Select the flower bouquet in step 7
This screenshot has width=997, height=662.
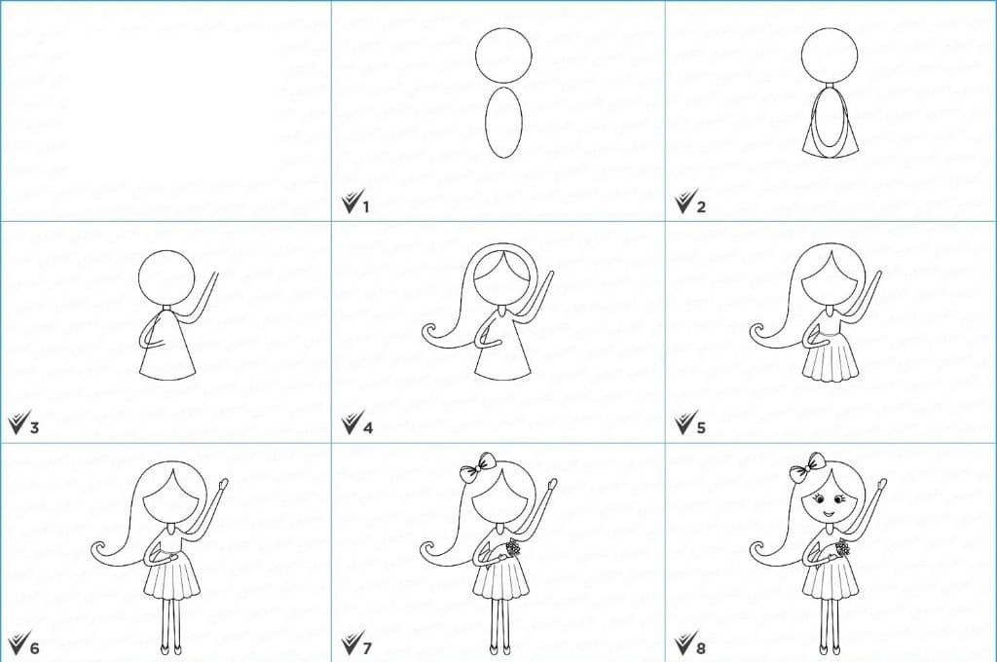pos(513,549)
